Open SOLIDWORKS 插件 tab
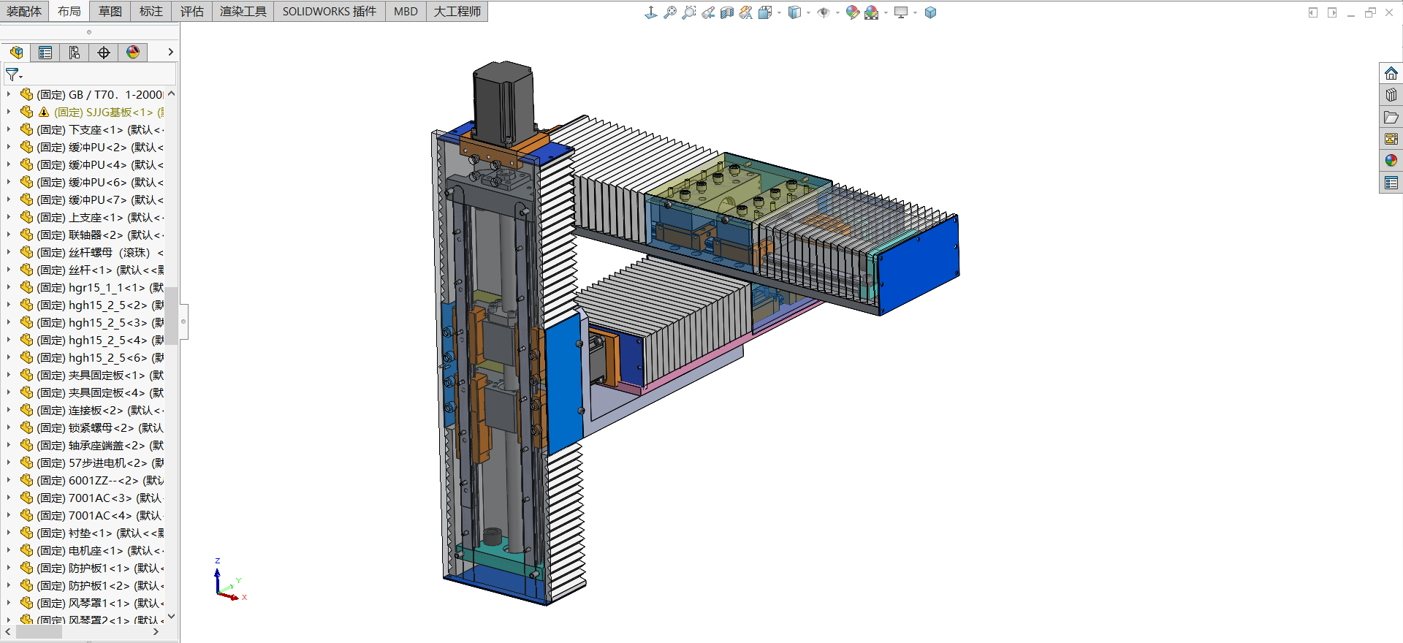The height and width of the screenshot is (643, 1403). pos(330,11)
